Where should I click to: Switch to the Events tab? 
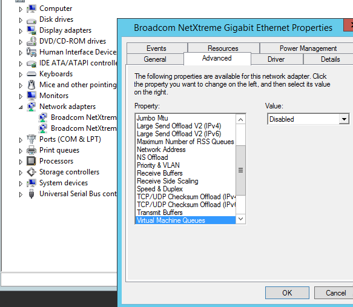157,48
